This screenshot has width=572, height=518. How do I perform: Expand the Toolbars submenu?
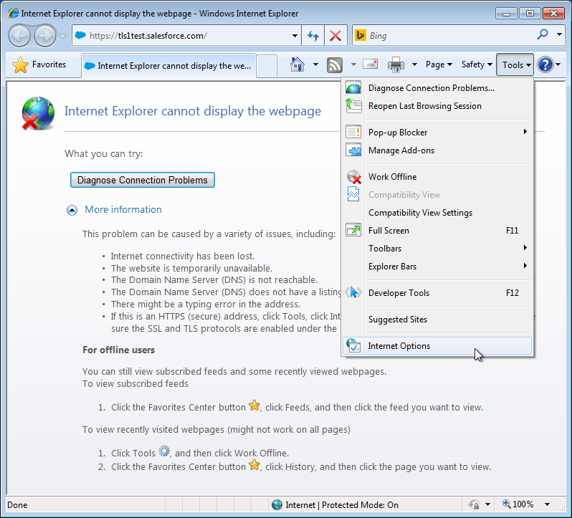click(x=438, y=248)
